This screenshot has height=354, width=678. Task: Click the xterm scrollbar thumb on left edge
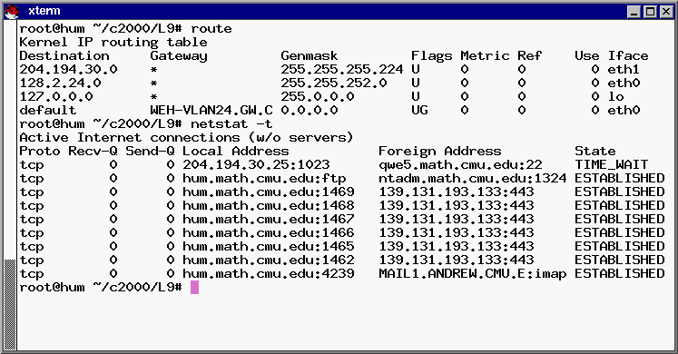[x=10, y=304]
